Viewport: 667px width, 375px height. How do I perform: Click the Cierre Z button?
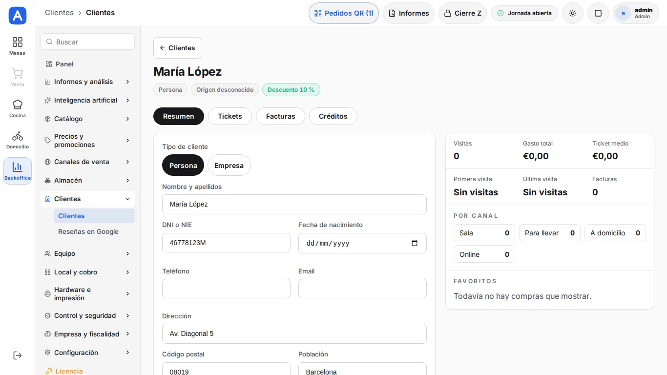pyautogui.click(x=462, y=13)
